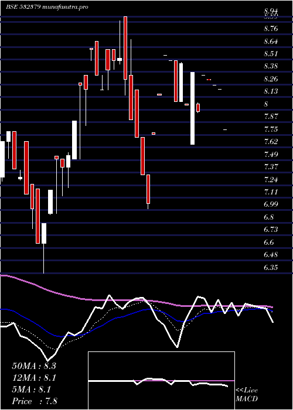The height and width of the screenshot is (410, 293).
Task: Click the 8.76 price axis label
Action: coord(271,29)
